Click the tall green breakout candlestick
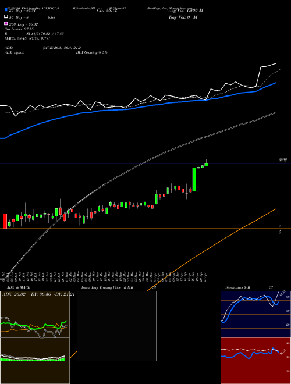 pos(194,179)
